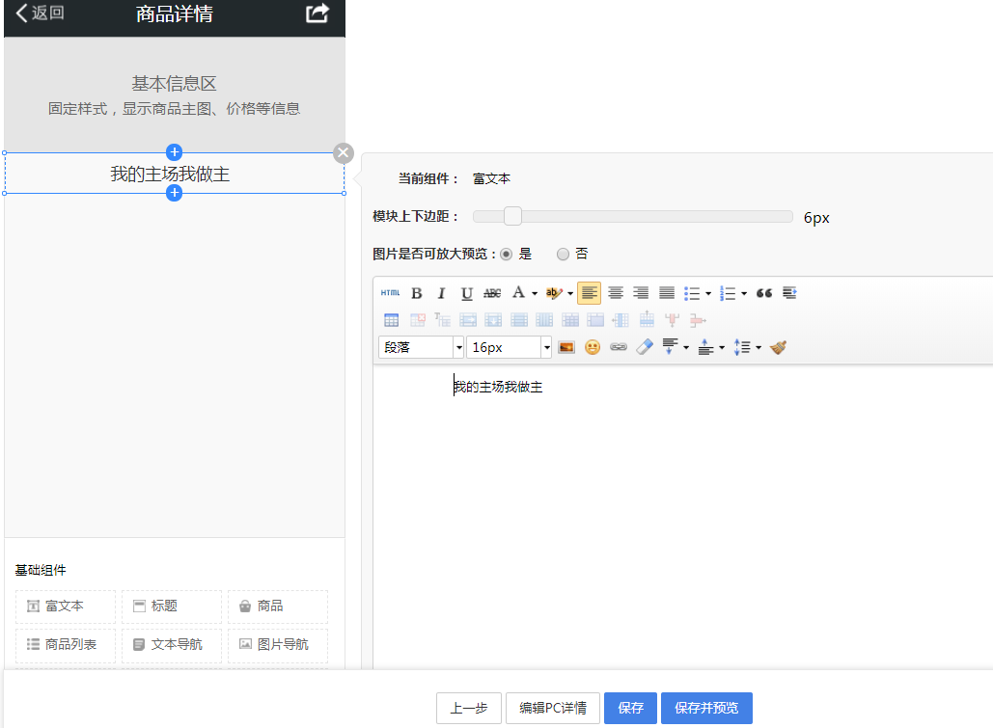
Task: Add the 富文本 component
Action: point(66,607)
